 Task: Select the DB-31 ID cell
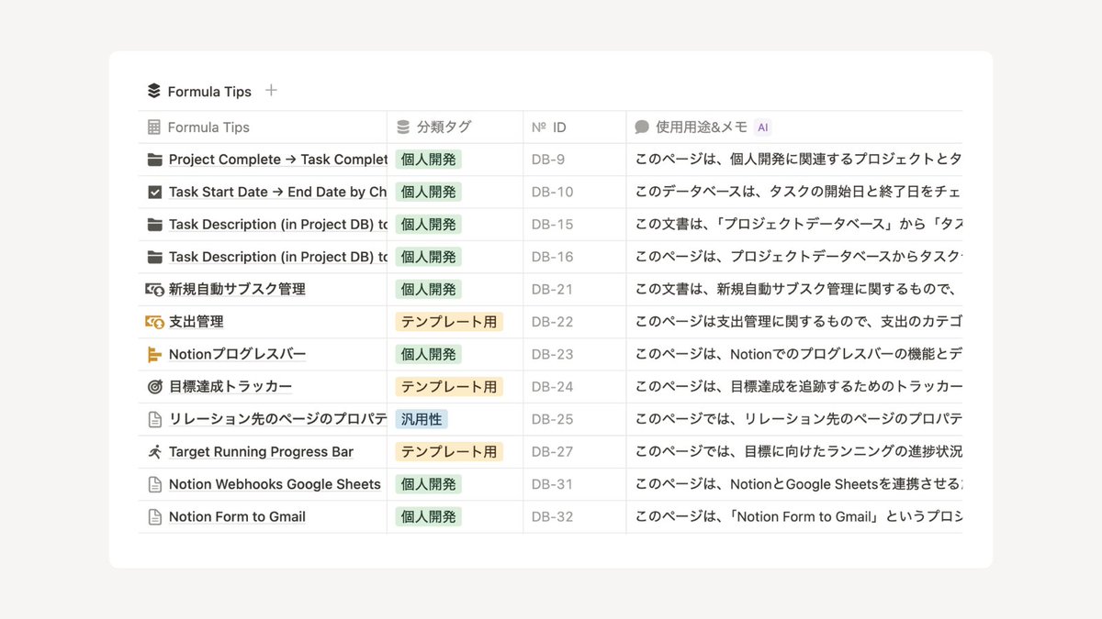pos(575,484)
